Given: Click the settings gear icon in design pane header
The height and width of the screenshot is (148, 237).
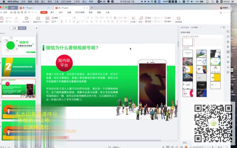Looking at the screenshot, I should [x=224, y=27].
